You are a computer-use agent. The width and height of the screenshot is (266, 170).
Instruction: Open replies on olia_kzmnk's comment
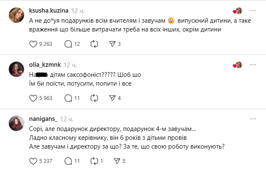coord(68,98)
